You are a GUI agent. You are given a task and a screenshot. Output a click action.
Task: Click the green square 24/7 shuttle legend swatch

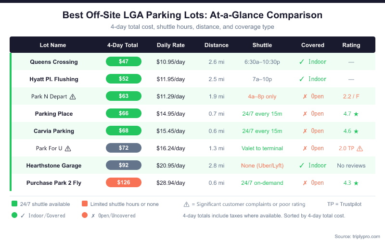pos(14,204)
